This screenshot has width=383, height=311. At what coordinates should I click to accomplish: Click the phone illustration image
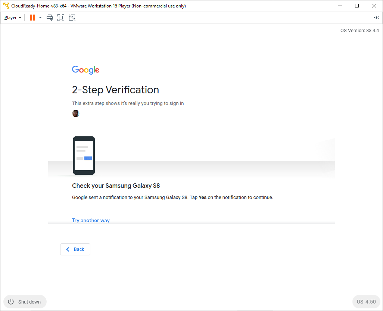coord(84,155)
